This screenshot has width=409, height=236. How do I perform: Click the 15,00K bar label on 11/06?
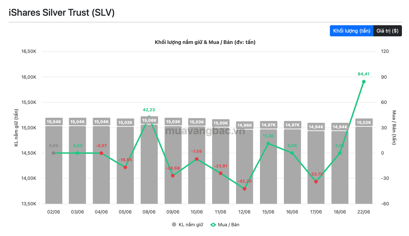(x=221, y=123)
